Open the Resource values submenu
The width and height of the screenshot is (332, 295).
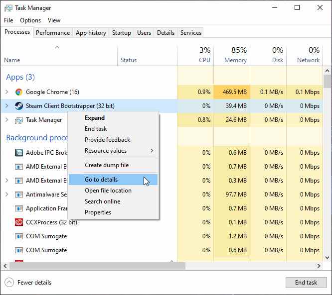pos(119,151)
